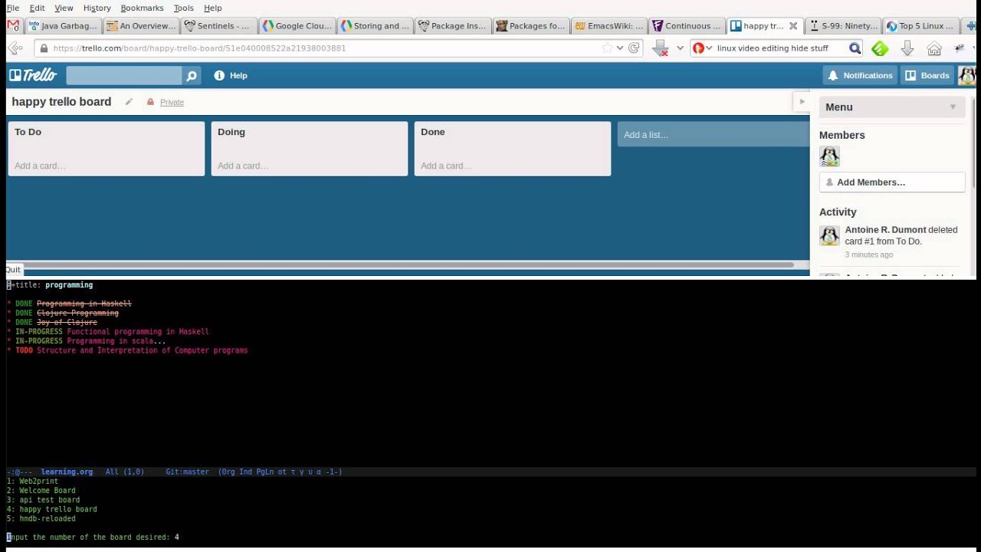Go to browser Home icon
This screenshot has width=981, height=552.
click(x=933, y=48)
